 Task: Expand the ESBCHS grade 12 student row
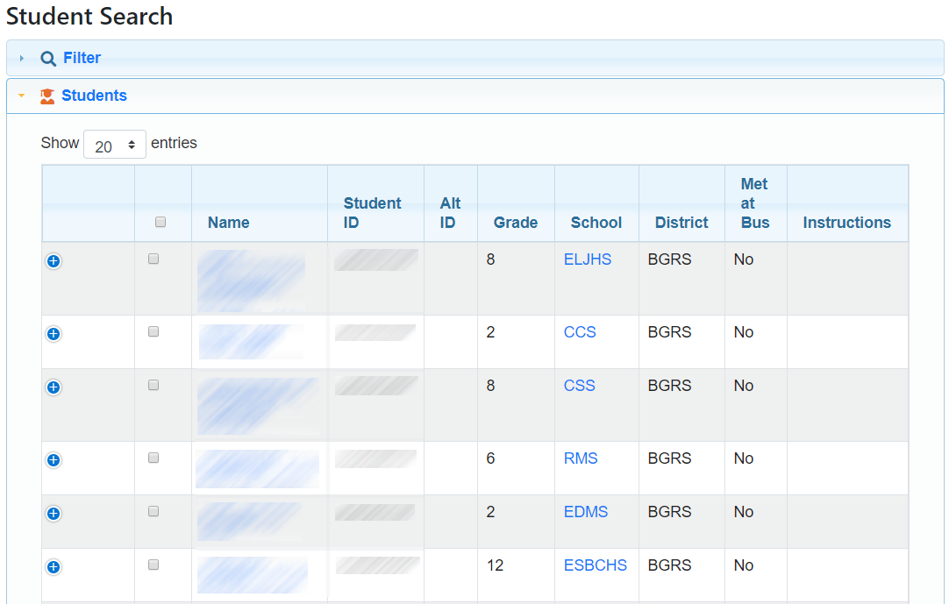click(x=54, y=567)
